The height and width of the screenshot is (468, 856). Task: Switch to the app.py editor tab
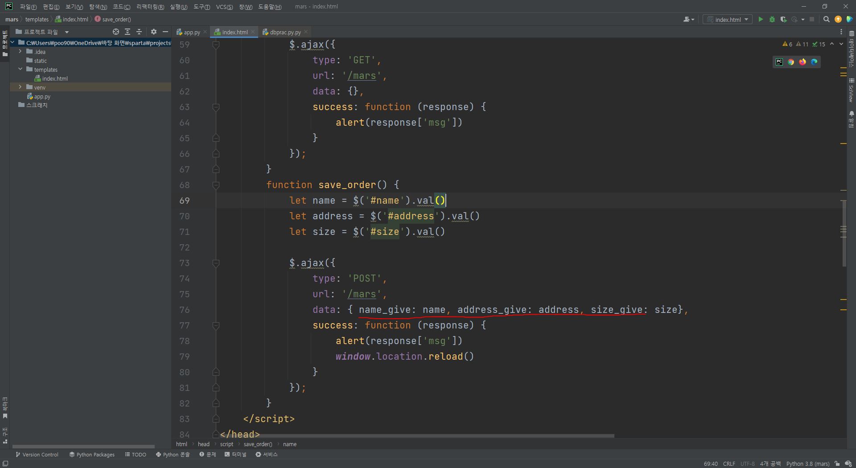(x=188, y=32)
